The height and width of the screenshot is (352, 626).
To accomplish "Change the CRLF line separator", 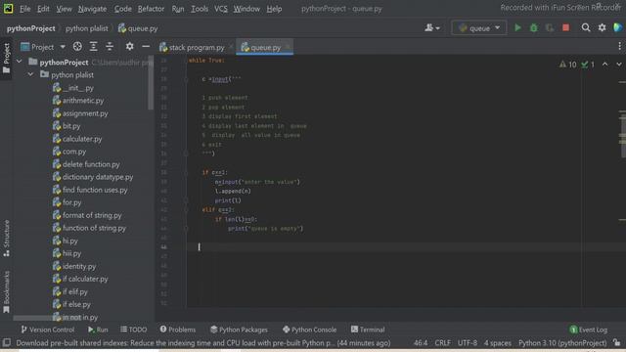I will pyautogui.click(x=442, y=343).
